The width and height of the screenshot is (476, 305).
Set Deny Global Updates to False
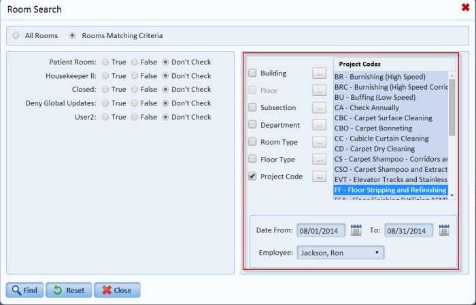pos(135,103)
